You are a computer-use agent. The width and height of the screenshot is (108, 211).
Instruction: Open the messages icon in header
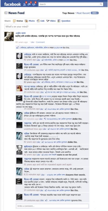click(29, 4)
